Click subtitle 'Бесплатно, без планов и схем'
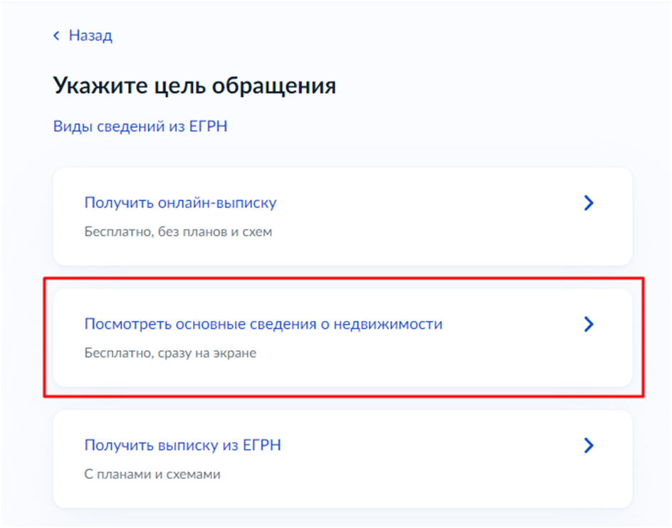 [x=178, y=232]
